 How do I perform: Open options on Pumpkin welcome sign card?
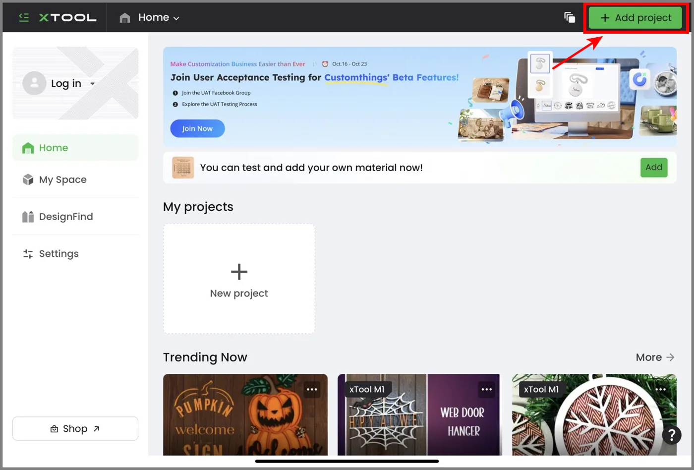(312, 389)
